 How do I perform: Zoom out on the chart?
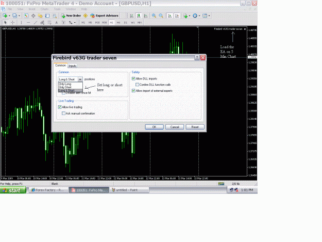click(x=161, y=15)
